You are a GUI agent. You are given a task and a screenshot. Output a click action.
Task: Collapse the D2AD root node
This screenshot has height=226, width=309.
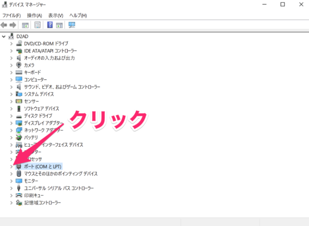tap(4, 36)
